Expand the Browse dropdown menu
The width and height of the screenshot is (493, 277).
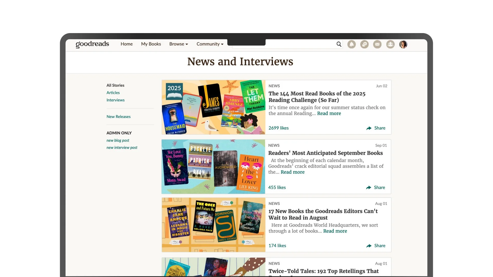178,44
